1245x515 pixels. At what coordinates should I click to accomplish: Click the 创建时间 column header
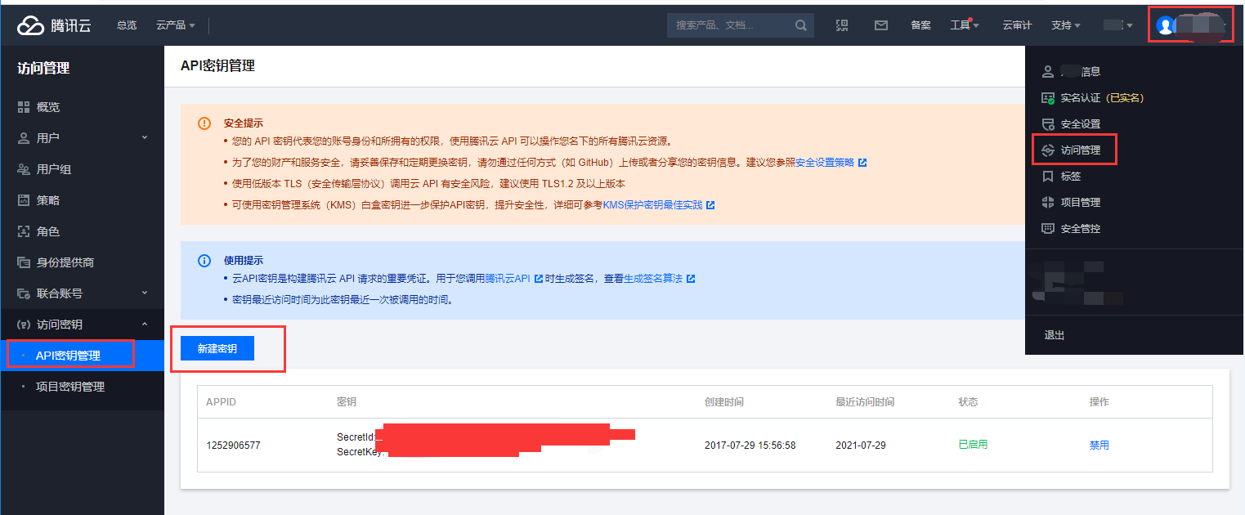coord(724,402)
